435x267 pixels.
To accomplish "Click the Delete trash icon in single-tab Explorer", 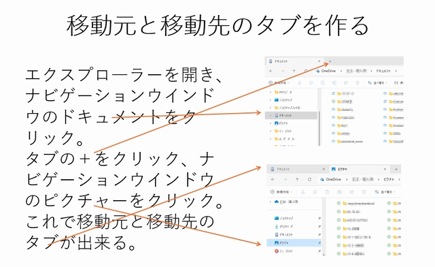I will tap(358, 83).
